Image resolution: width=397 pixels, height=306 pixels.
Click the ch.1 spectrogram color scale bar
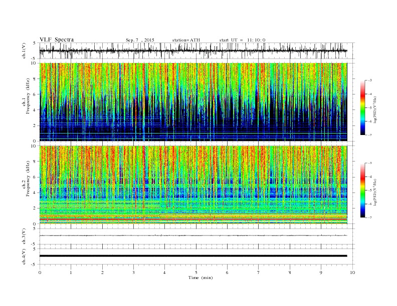pyautogui.click(x=362, y=108)
